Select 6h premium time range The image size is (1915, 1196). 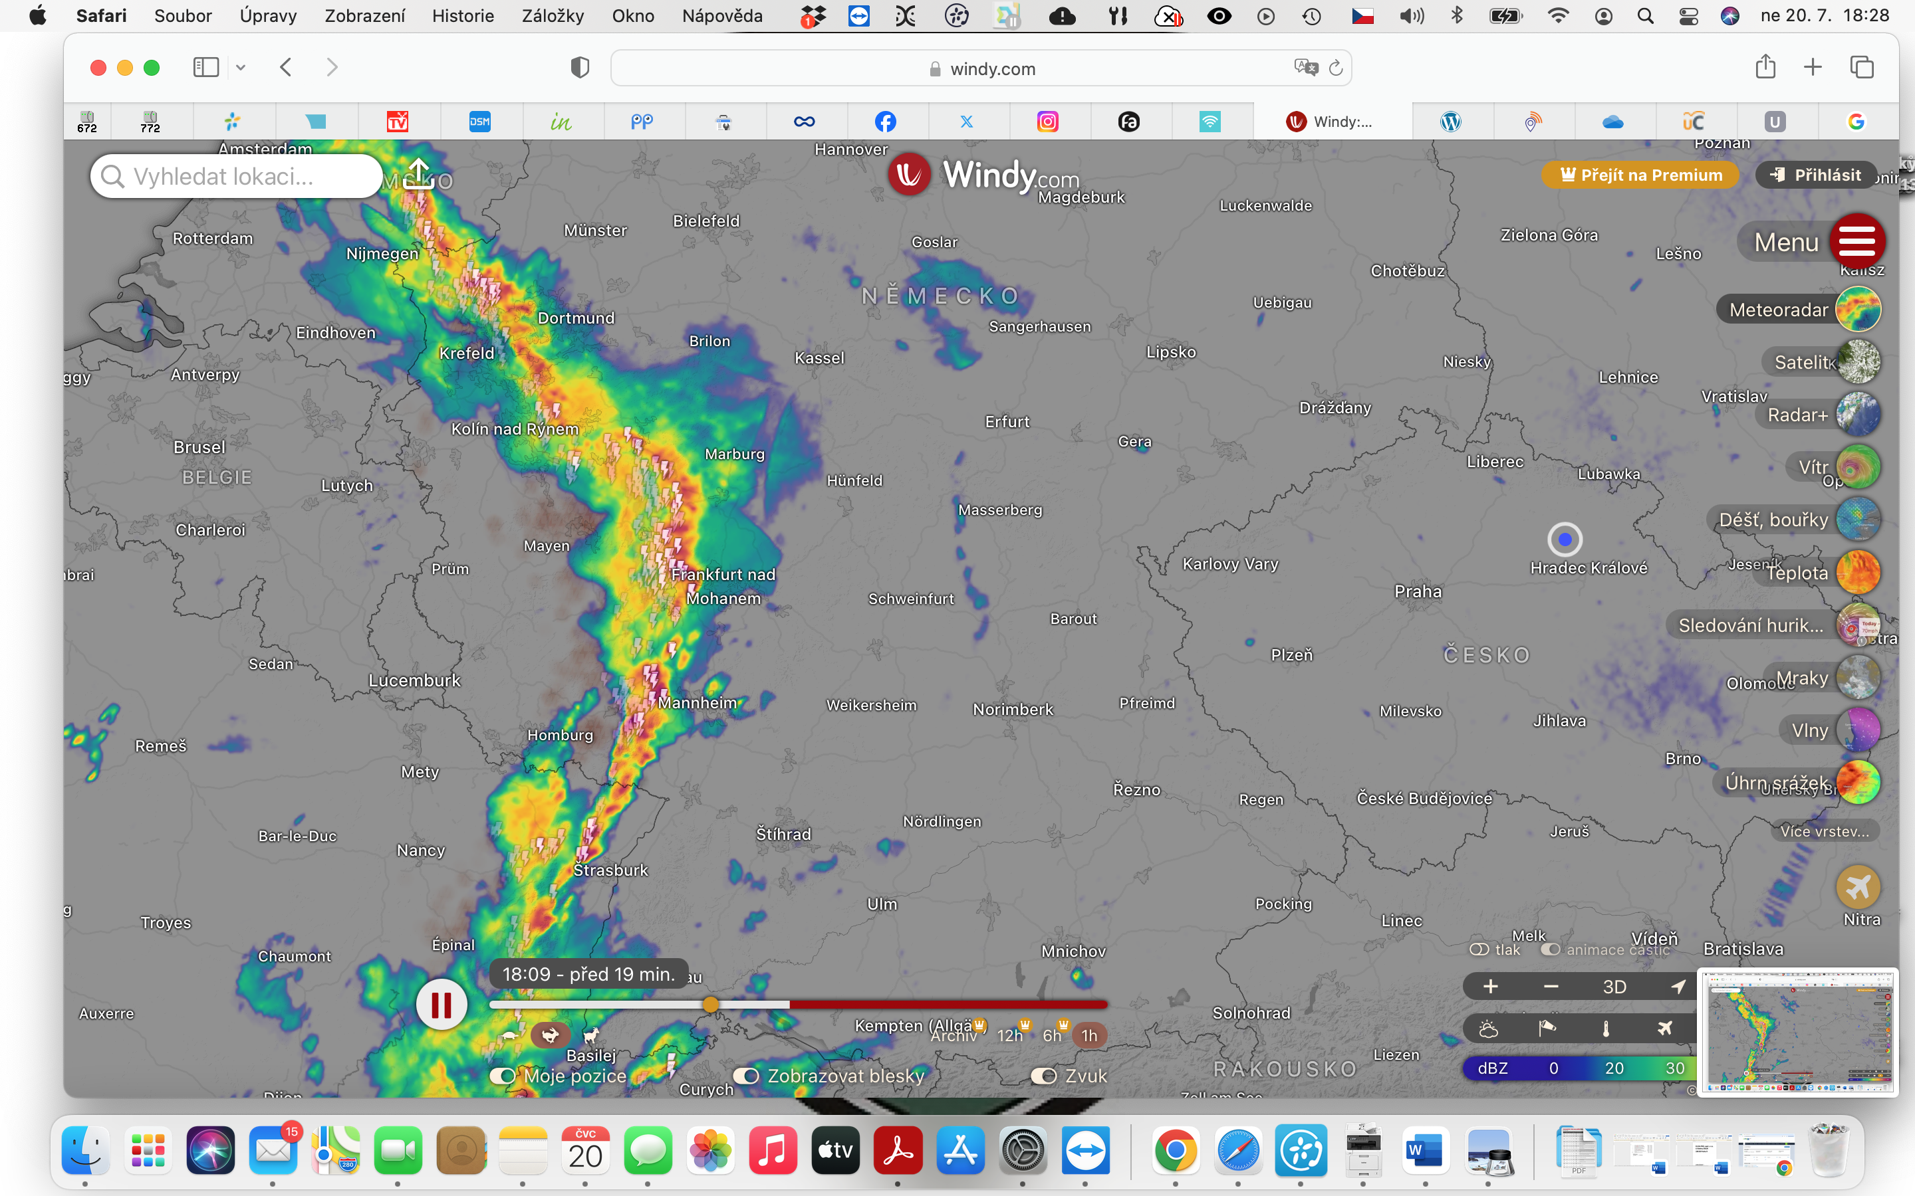(x=1053, y=1035)
